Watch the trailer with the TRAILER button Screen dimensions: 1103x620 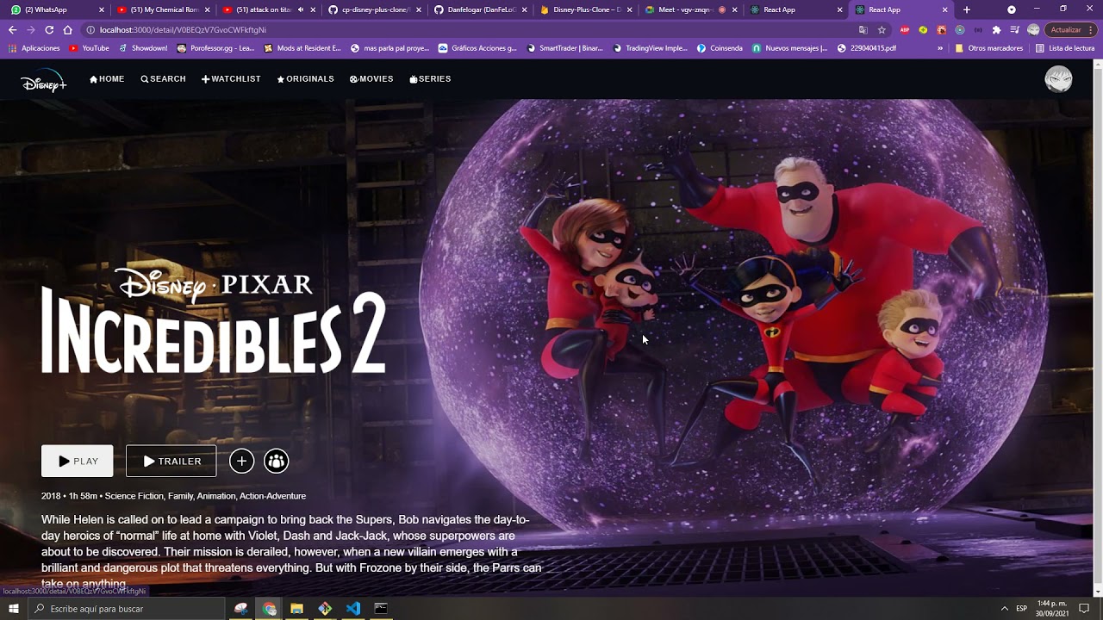click(171, 462)
